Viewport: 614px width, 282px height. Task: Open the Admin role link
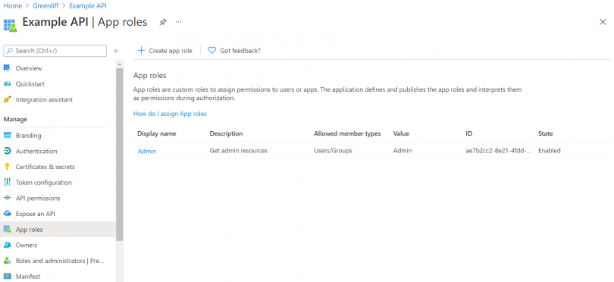coord(147,151)
